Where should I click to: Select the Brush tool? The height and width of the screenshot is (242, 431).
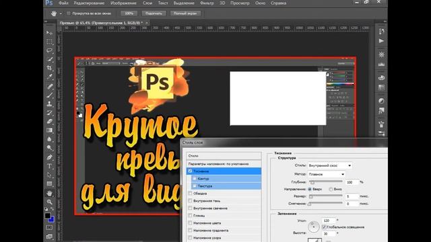pyautogui.click(x=49, y=95)
